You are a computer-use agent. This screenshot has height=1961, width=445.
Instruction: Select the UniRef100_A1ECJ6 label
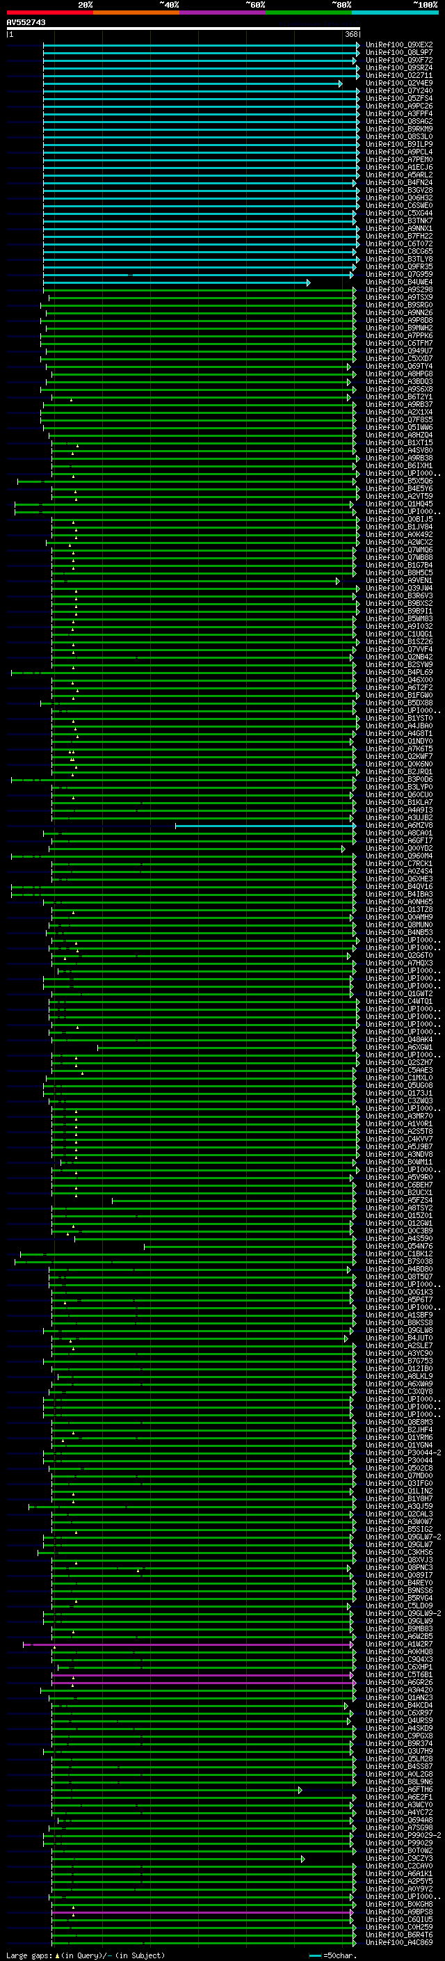coord(399,168)
